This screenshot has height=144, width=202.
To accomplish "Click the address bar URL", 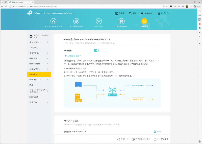I will coord(42,7).
